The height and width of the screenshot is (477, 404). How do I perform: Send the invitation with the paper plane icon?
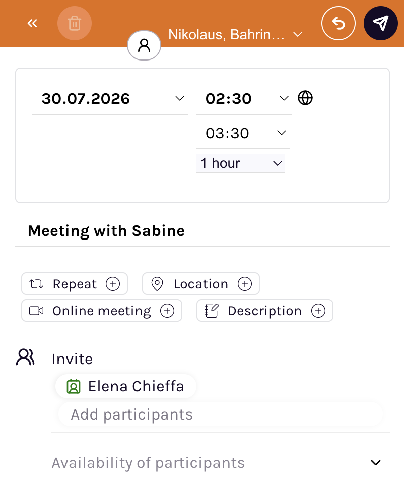click(381, 23)
